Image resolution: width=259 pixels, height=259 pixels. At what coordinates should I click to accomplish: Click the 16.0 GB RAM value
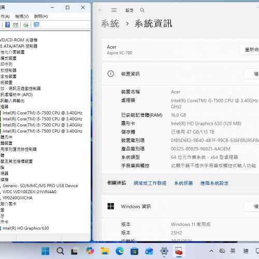pos(178,115)
